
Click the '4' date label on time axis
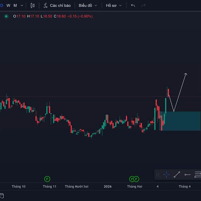click(157, 186)
